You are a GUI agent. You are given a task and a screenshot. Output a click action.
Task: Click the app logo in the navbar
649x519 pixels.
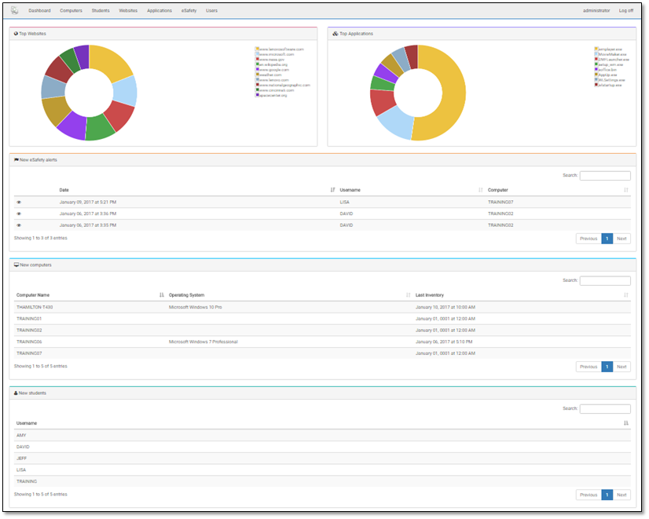coord(14,10)
